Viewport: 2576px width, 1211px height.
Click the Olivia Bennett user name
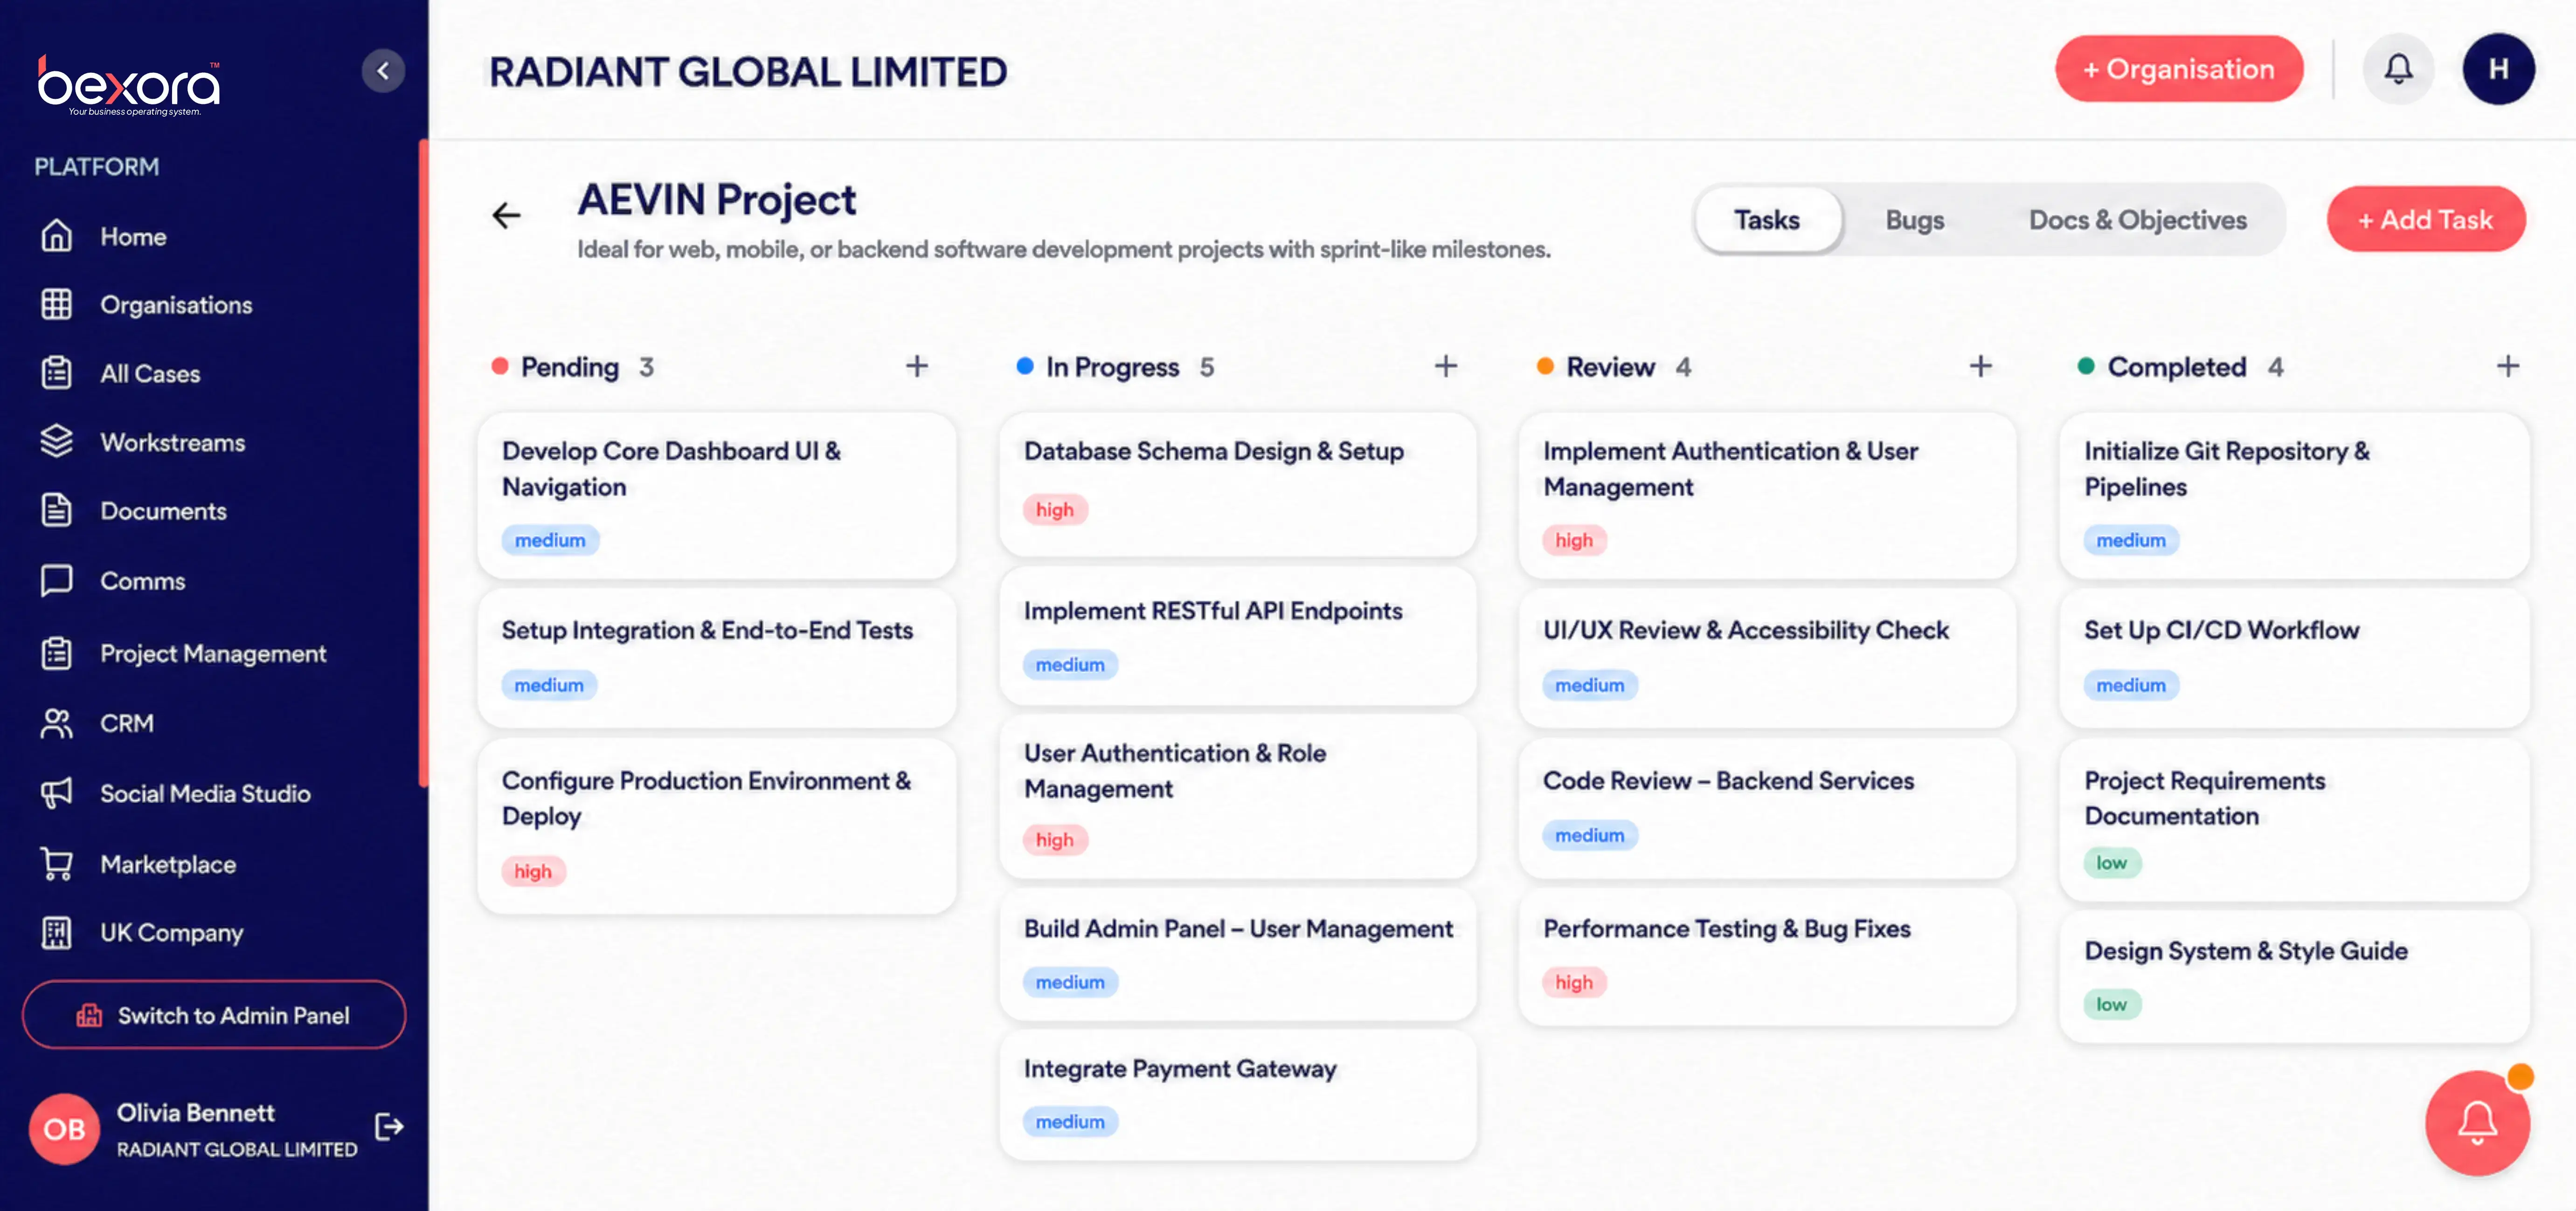point(196,1112)
